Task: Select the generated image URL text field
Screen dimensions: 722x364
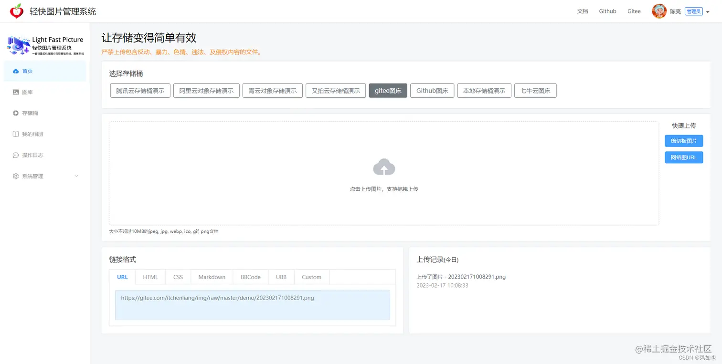Action: [x=253, y=304]
